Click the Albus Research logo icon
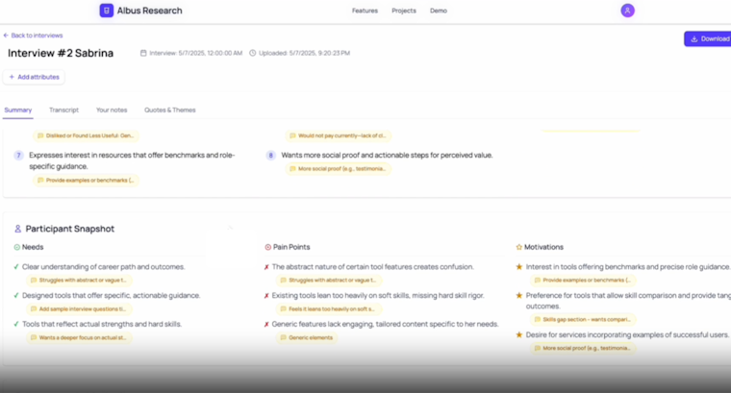Image resolution: width=731 pixels, height=393 pixels. tap(106, 11)
